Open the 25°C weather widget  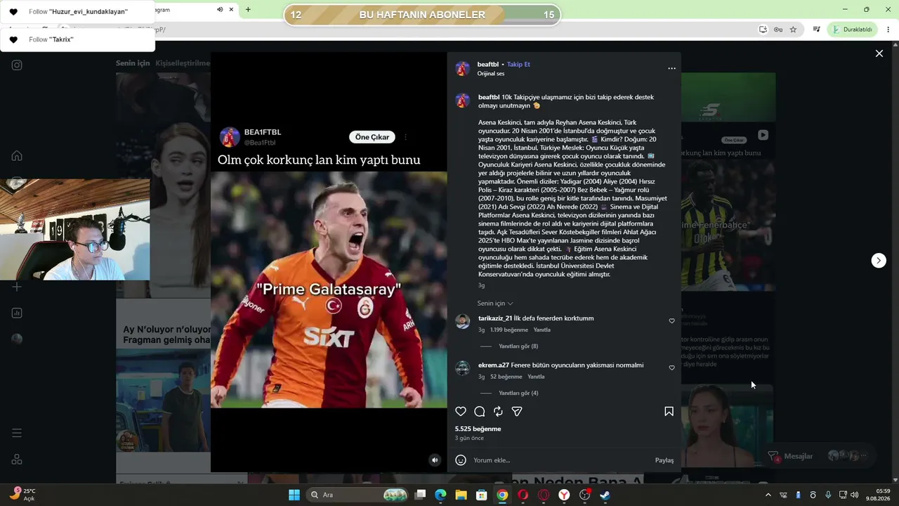(x=22, y=495)
